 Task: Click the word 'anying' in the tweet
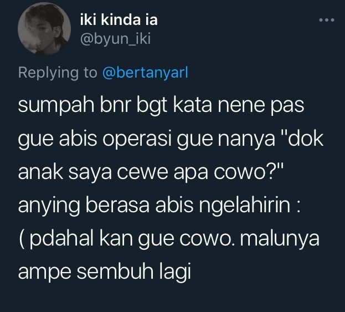coord(49,206)
